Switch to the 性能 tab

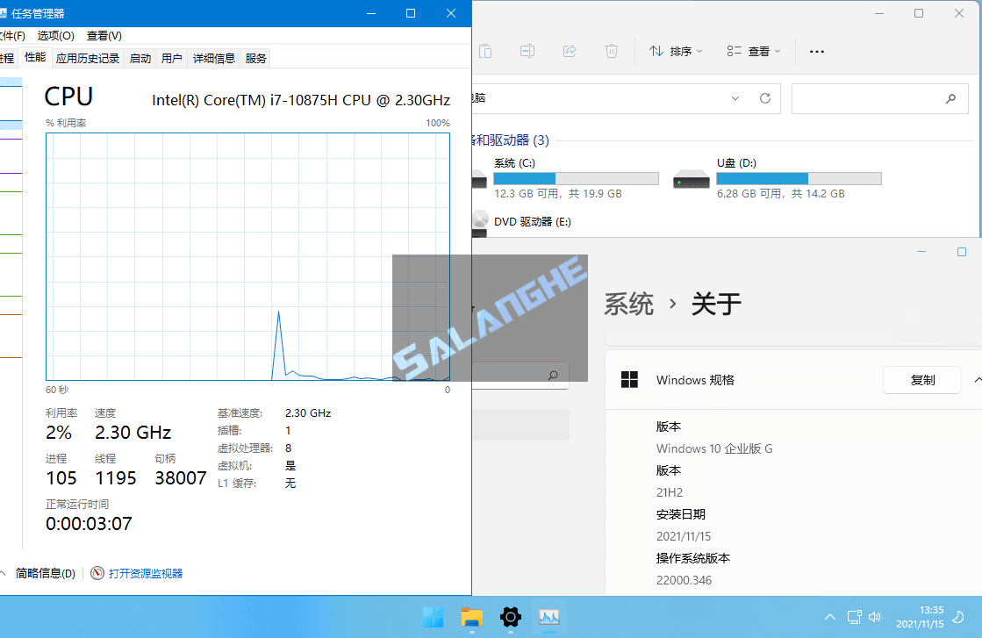click(x=35, y=58)
